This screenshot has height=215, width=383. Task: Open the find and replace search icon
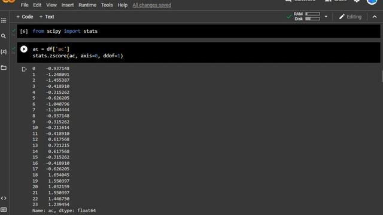coord(4,36)
